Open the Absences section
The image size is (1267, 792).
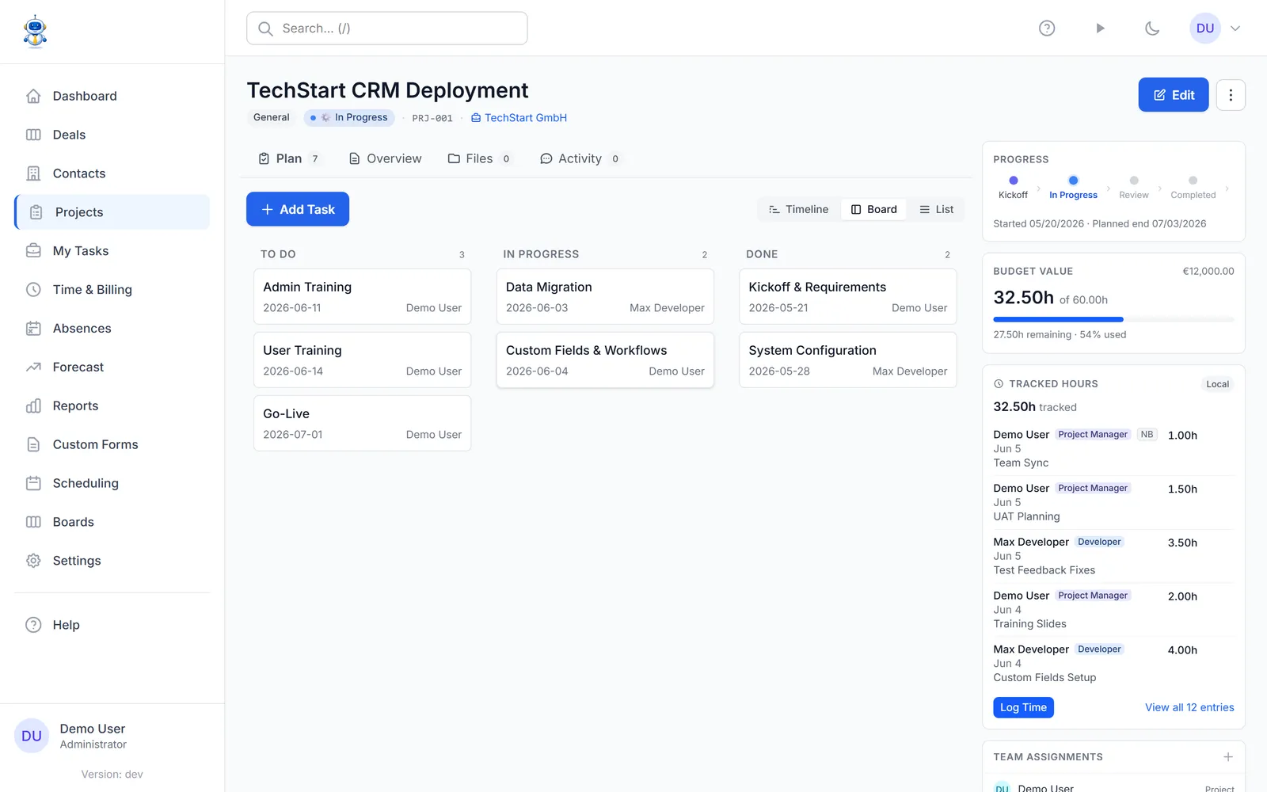pyautogui.click(x=112, y=329)
